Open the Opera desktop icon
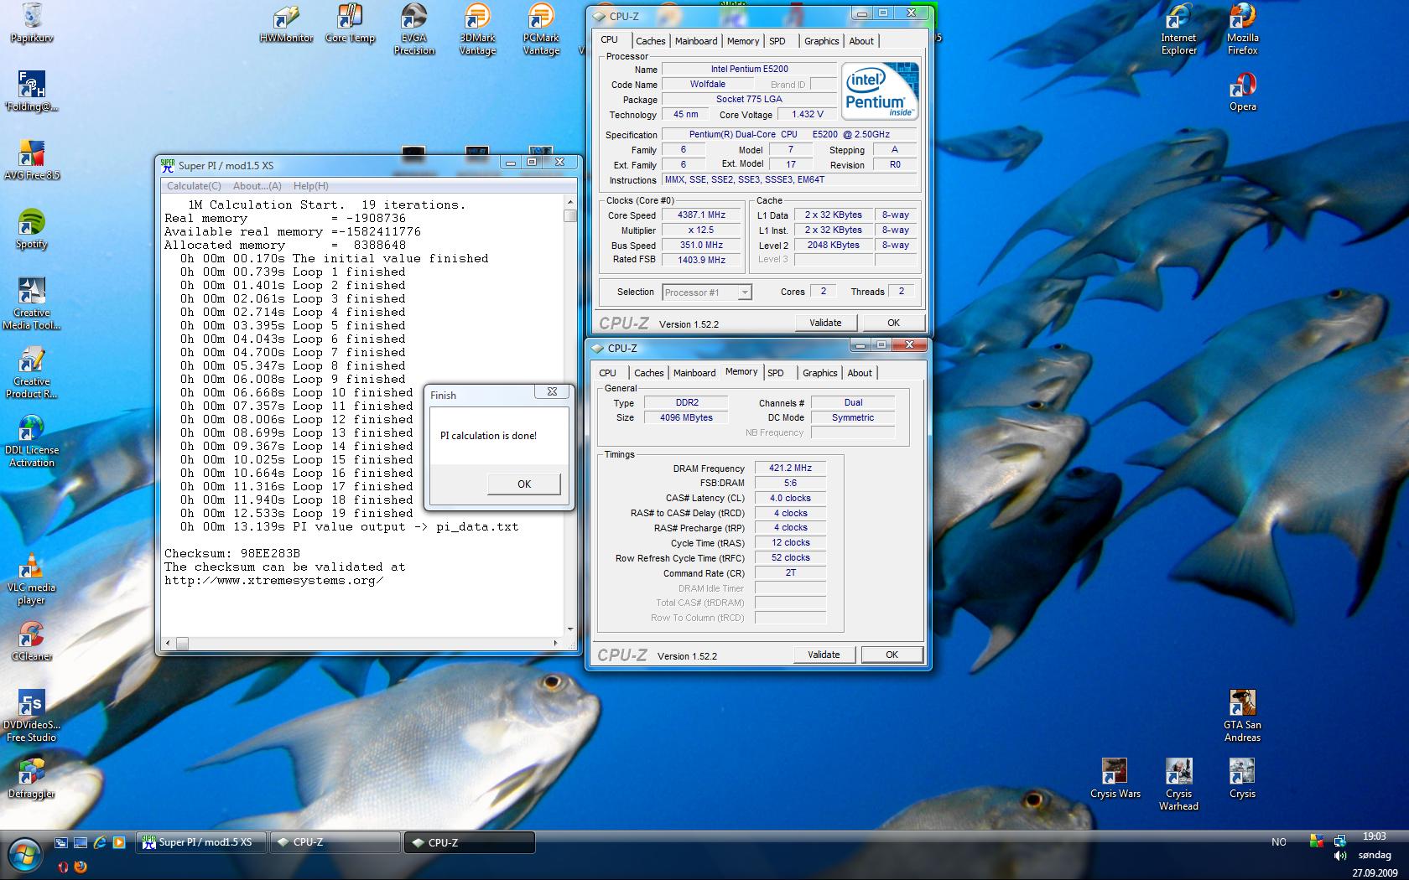This screenshot has height=880, width=1409. coord(1242,91)
